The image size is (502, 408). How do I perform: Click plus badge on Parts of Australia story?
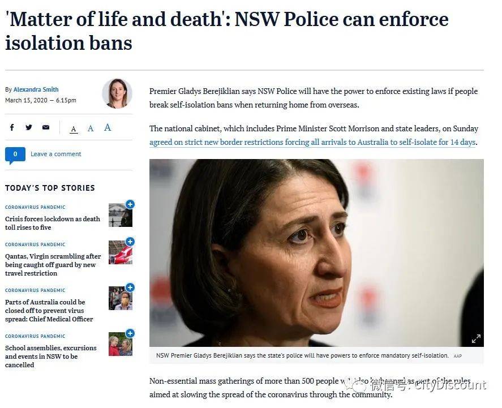[130, 287]
